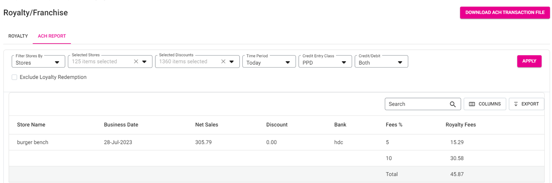Sort by Store Name column header
Image resolution: width=552 pixels, height=183 pixels.
pos(31,125)
